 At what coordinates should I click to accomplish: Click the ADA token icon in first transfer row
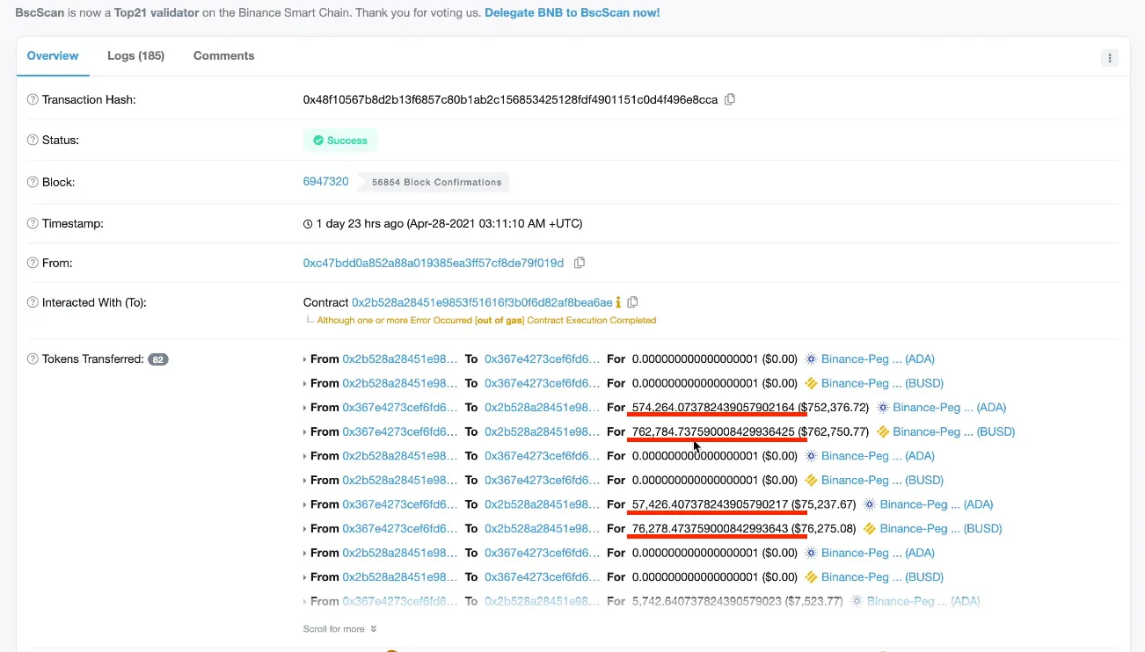pos(811,359)
